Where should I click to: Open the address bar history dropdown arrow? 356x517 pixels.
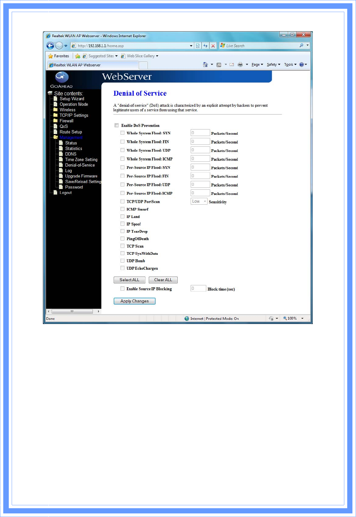pos(191,46)
